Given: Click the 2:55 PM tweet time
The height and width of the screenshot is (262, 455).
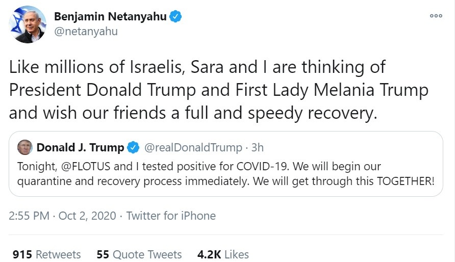Looking at the screenshot, I should tap(29, 216).
